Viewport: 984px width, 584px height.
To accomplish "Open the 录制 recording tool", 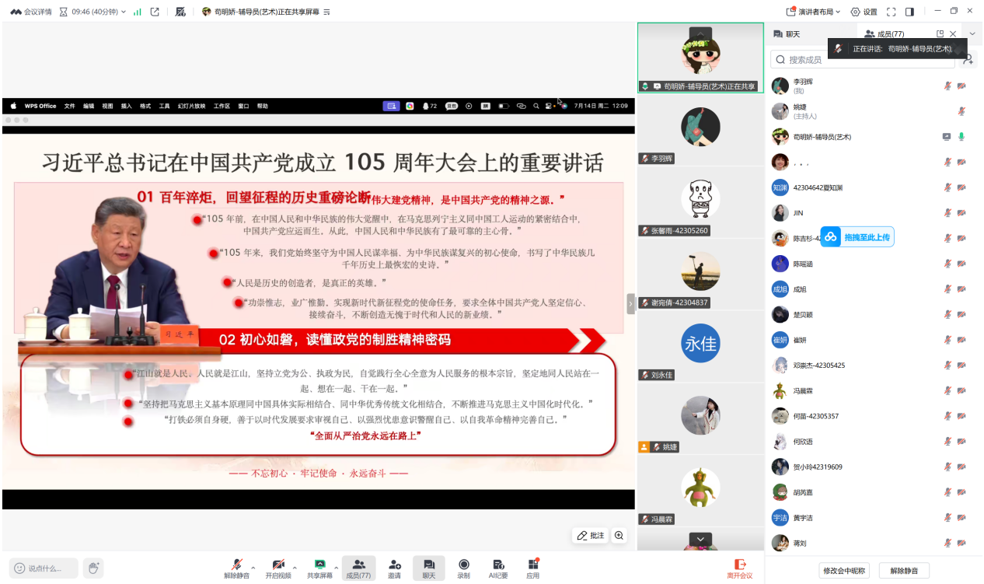I will pyautogui.click(x=464, y=568).
